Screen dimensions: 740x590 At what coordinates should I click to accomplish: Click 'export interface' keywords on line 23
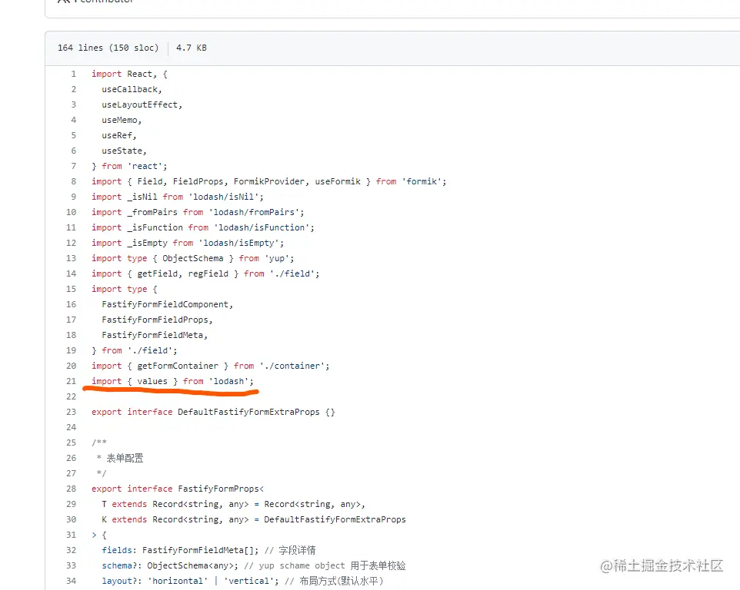tap(132, 412)
